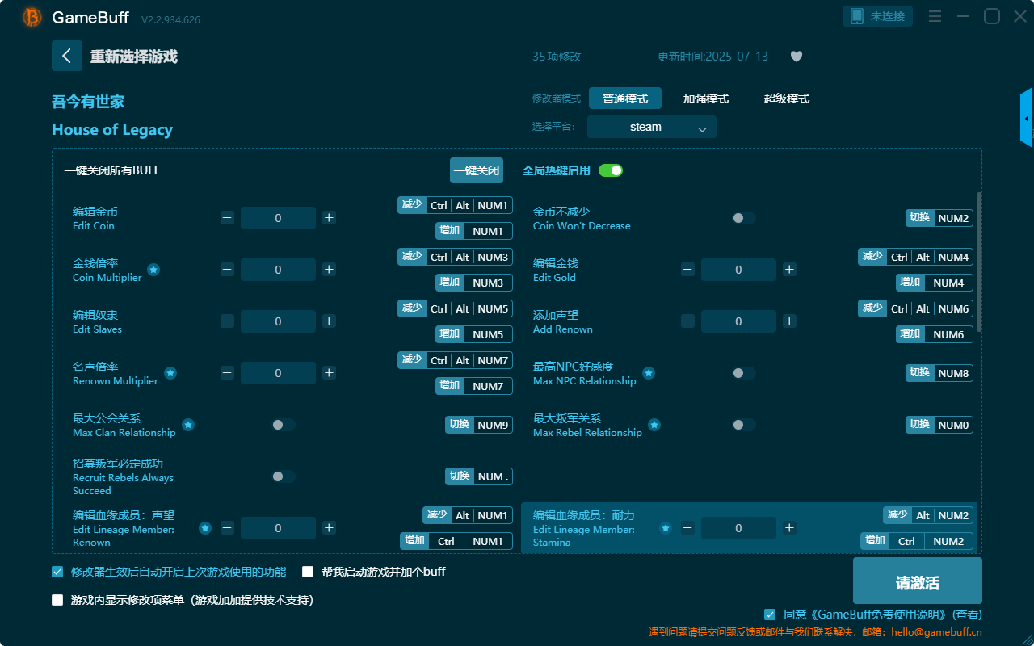This screenshot has height=646, width=1034.
Task: Click the House of Legacy game title
Action: pos(112,130)
